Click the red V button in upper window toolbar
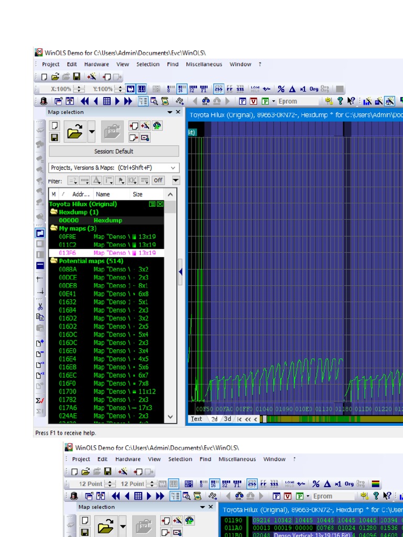This screenshot has width=403, height=537. 253,101
